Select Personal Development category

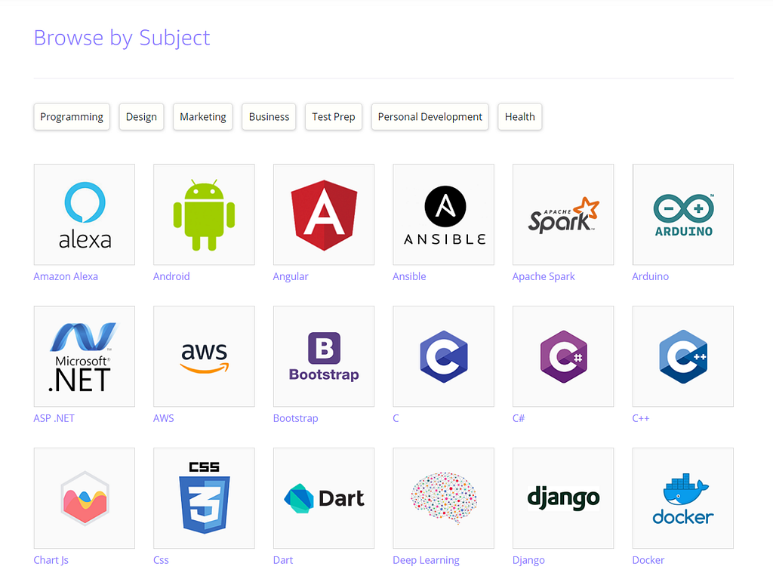coord(430,117)
